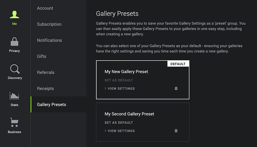Open the Business cart icon

14,122
